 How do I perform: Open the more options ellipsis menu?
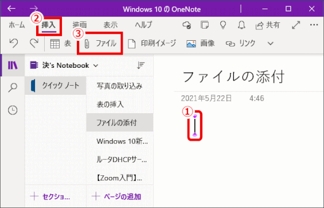pos(314,25)
